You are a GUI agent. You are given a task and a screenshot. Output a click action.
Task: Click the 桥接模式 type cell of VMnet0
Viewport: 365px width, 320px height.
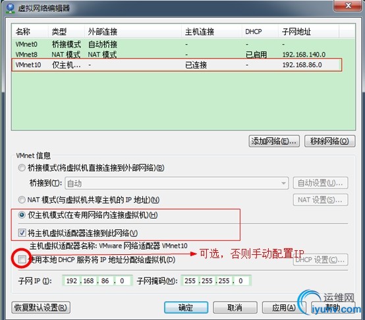coord(67,44)
